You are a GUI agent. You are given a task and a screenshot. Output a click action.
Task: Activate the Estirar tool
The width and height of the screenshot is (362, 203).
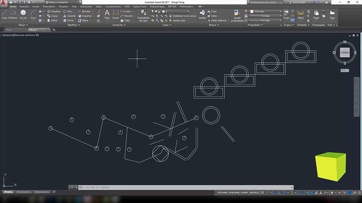click(x=53, y=20)
